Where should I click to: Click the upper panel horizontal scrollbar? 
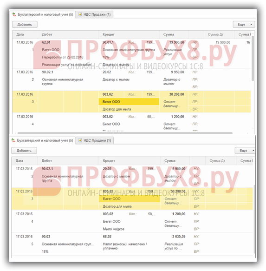pos(125,133)
